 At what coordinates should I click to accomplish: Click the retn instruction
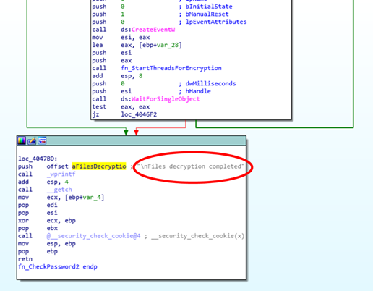pyautogui.click(x=25, y=259)
